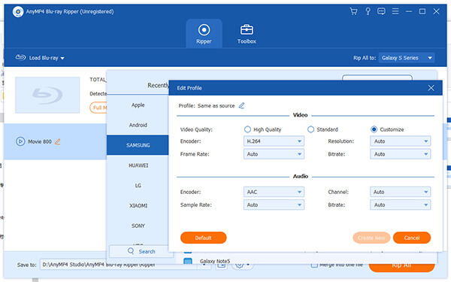451x282 pixels.
Task: Select SAMSUNG device category
Action: tap(138, 145)
